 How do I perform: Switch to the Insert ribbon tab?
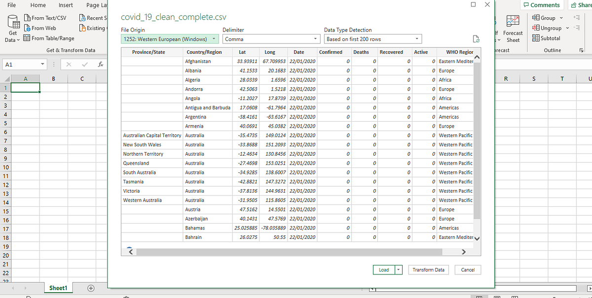[66, 5]
